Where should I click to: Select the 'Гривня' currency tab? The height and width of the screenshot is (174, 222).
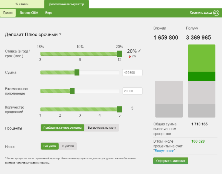(8, 13)
